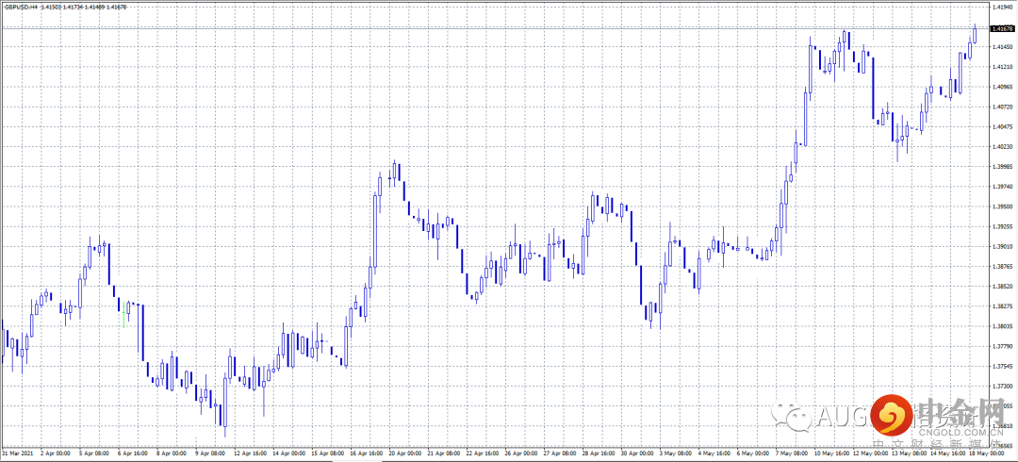Select the 14 Apr 00:00 time label
Image resolution: width=1018 pixels, height=462 pixels.
(x=290, y=453)
